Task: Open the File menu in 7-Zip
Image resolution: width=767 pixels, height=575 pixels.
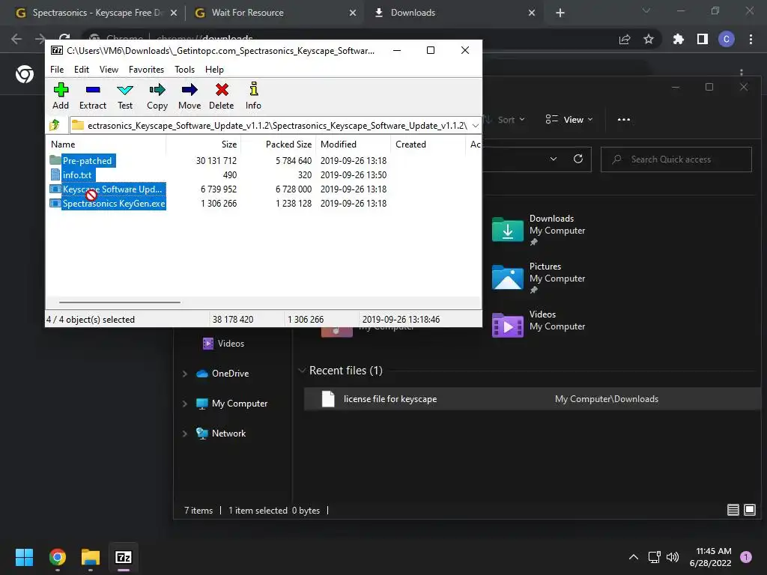Action: point(57,70)
